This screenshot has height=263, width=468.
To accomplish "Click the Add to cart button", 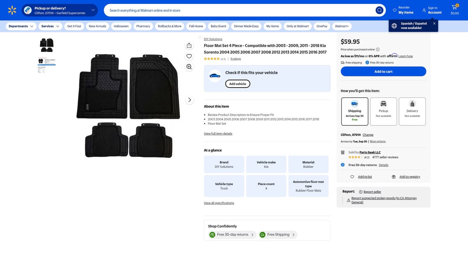I will (x=383, y=71).
